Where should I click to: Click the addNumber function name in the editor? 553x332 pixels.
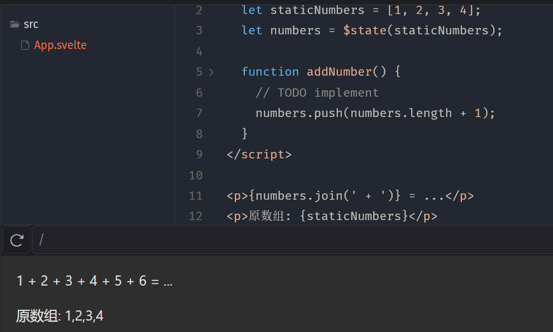339,72
